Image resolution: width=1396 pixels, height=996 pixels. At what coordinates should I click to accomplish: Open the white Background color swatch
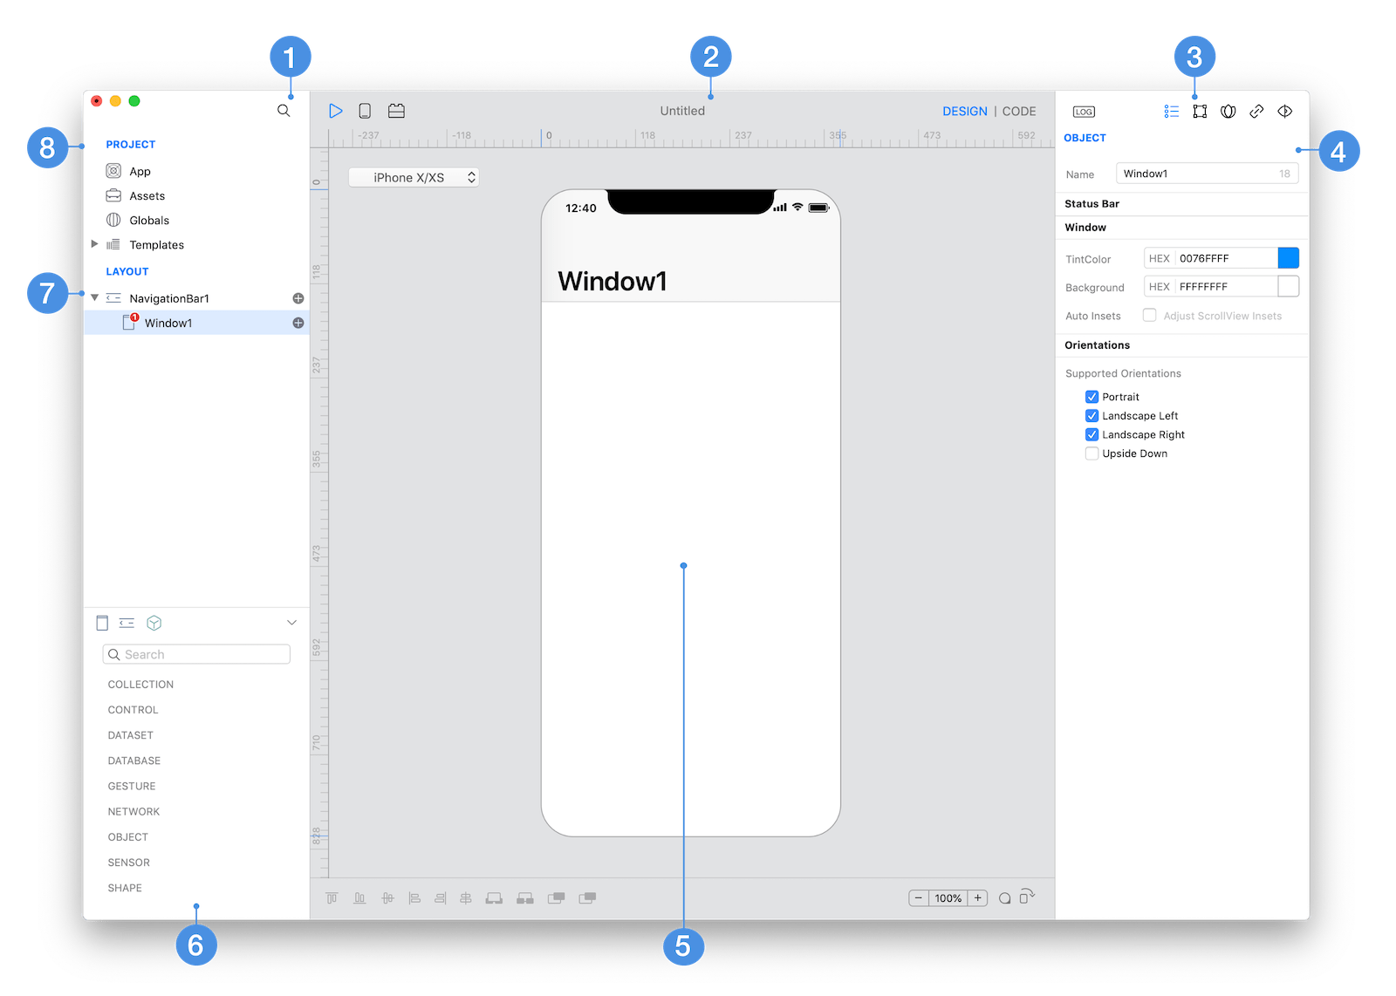pyautogui.click(x=1289, y=287)
